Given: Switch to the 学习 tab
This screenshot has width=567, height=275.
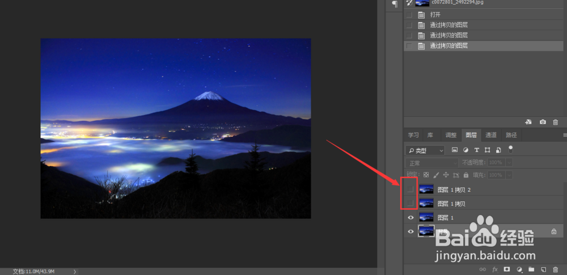Looking at the screenshot, I should (x=413, y=136).
